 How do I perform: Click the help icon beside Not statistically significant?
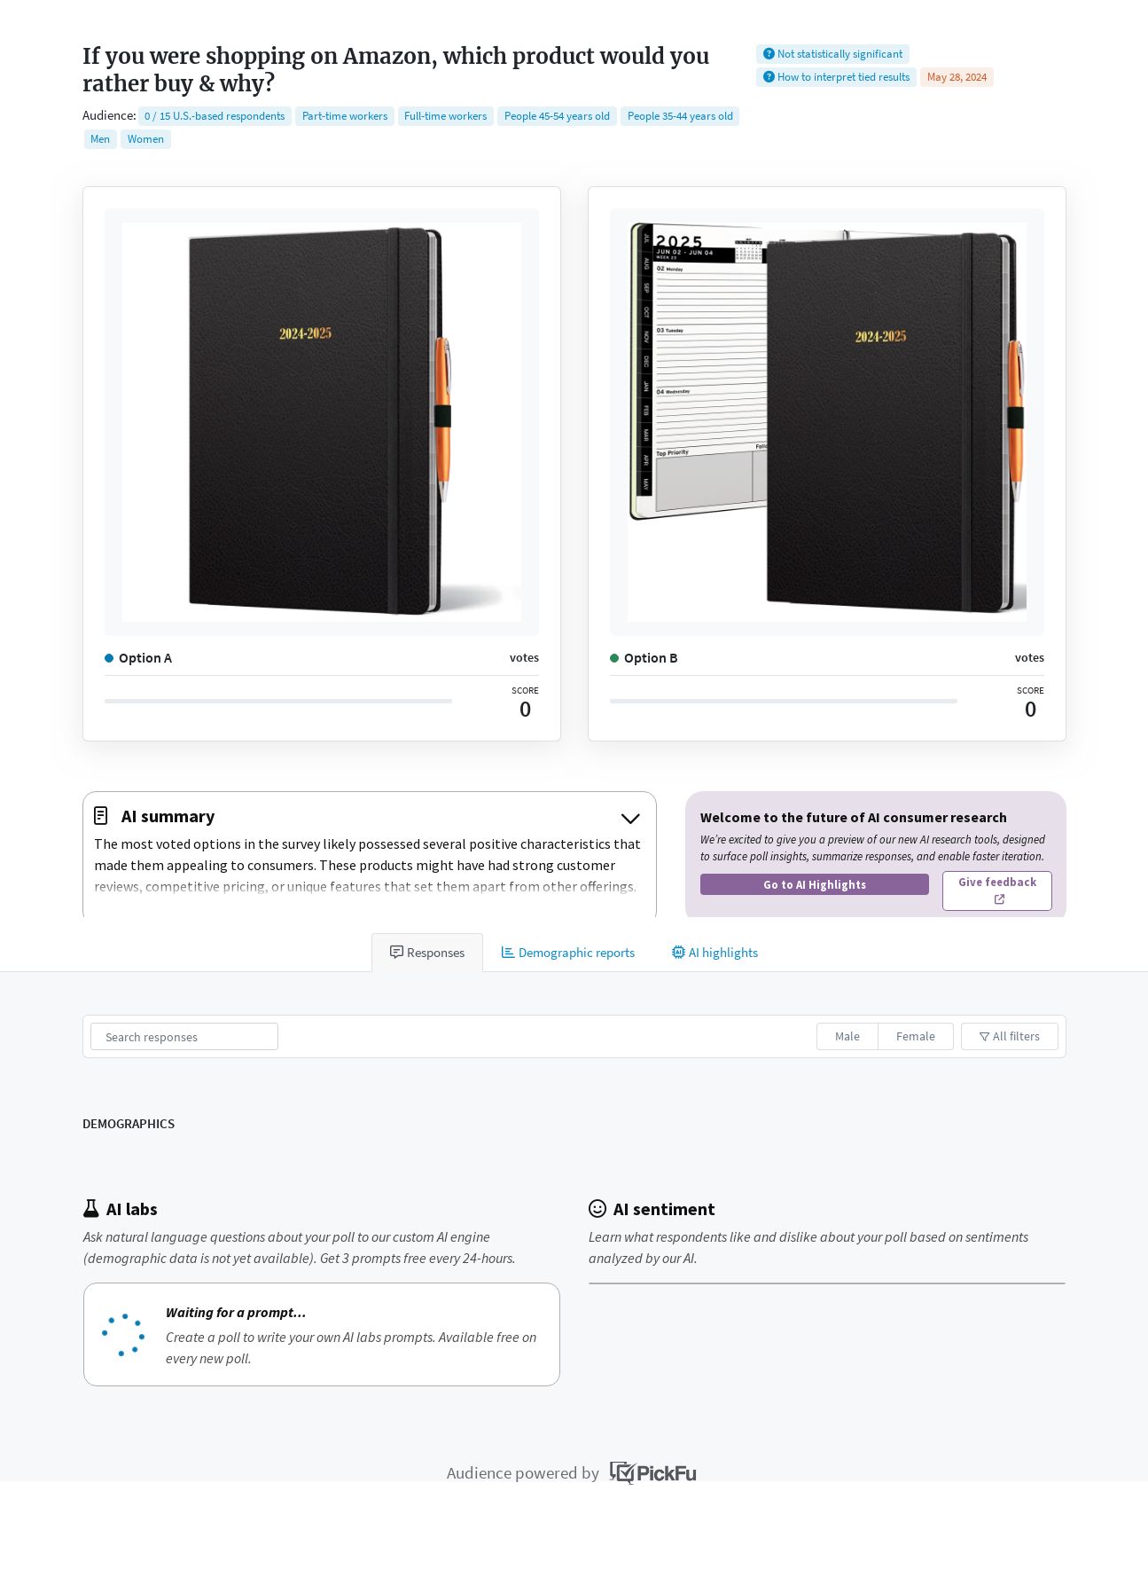coord(769,54)
